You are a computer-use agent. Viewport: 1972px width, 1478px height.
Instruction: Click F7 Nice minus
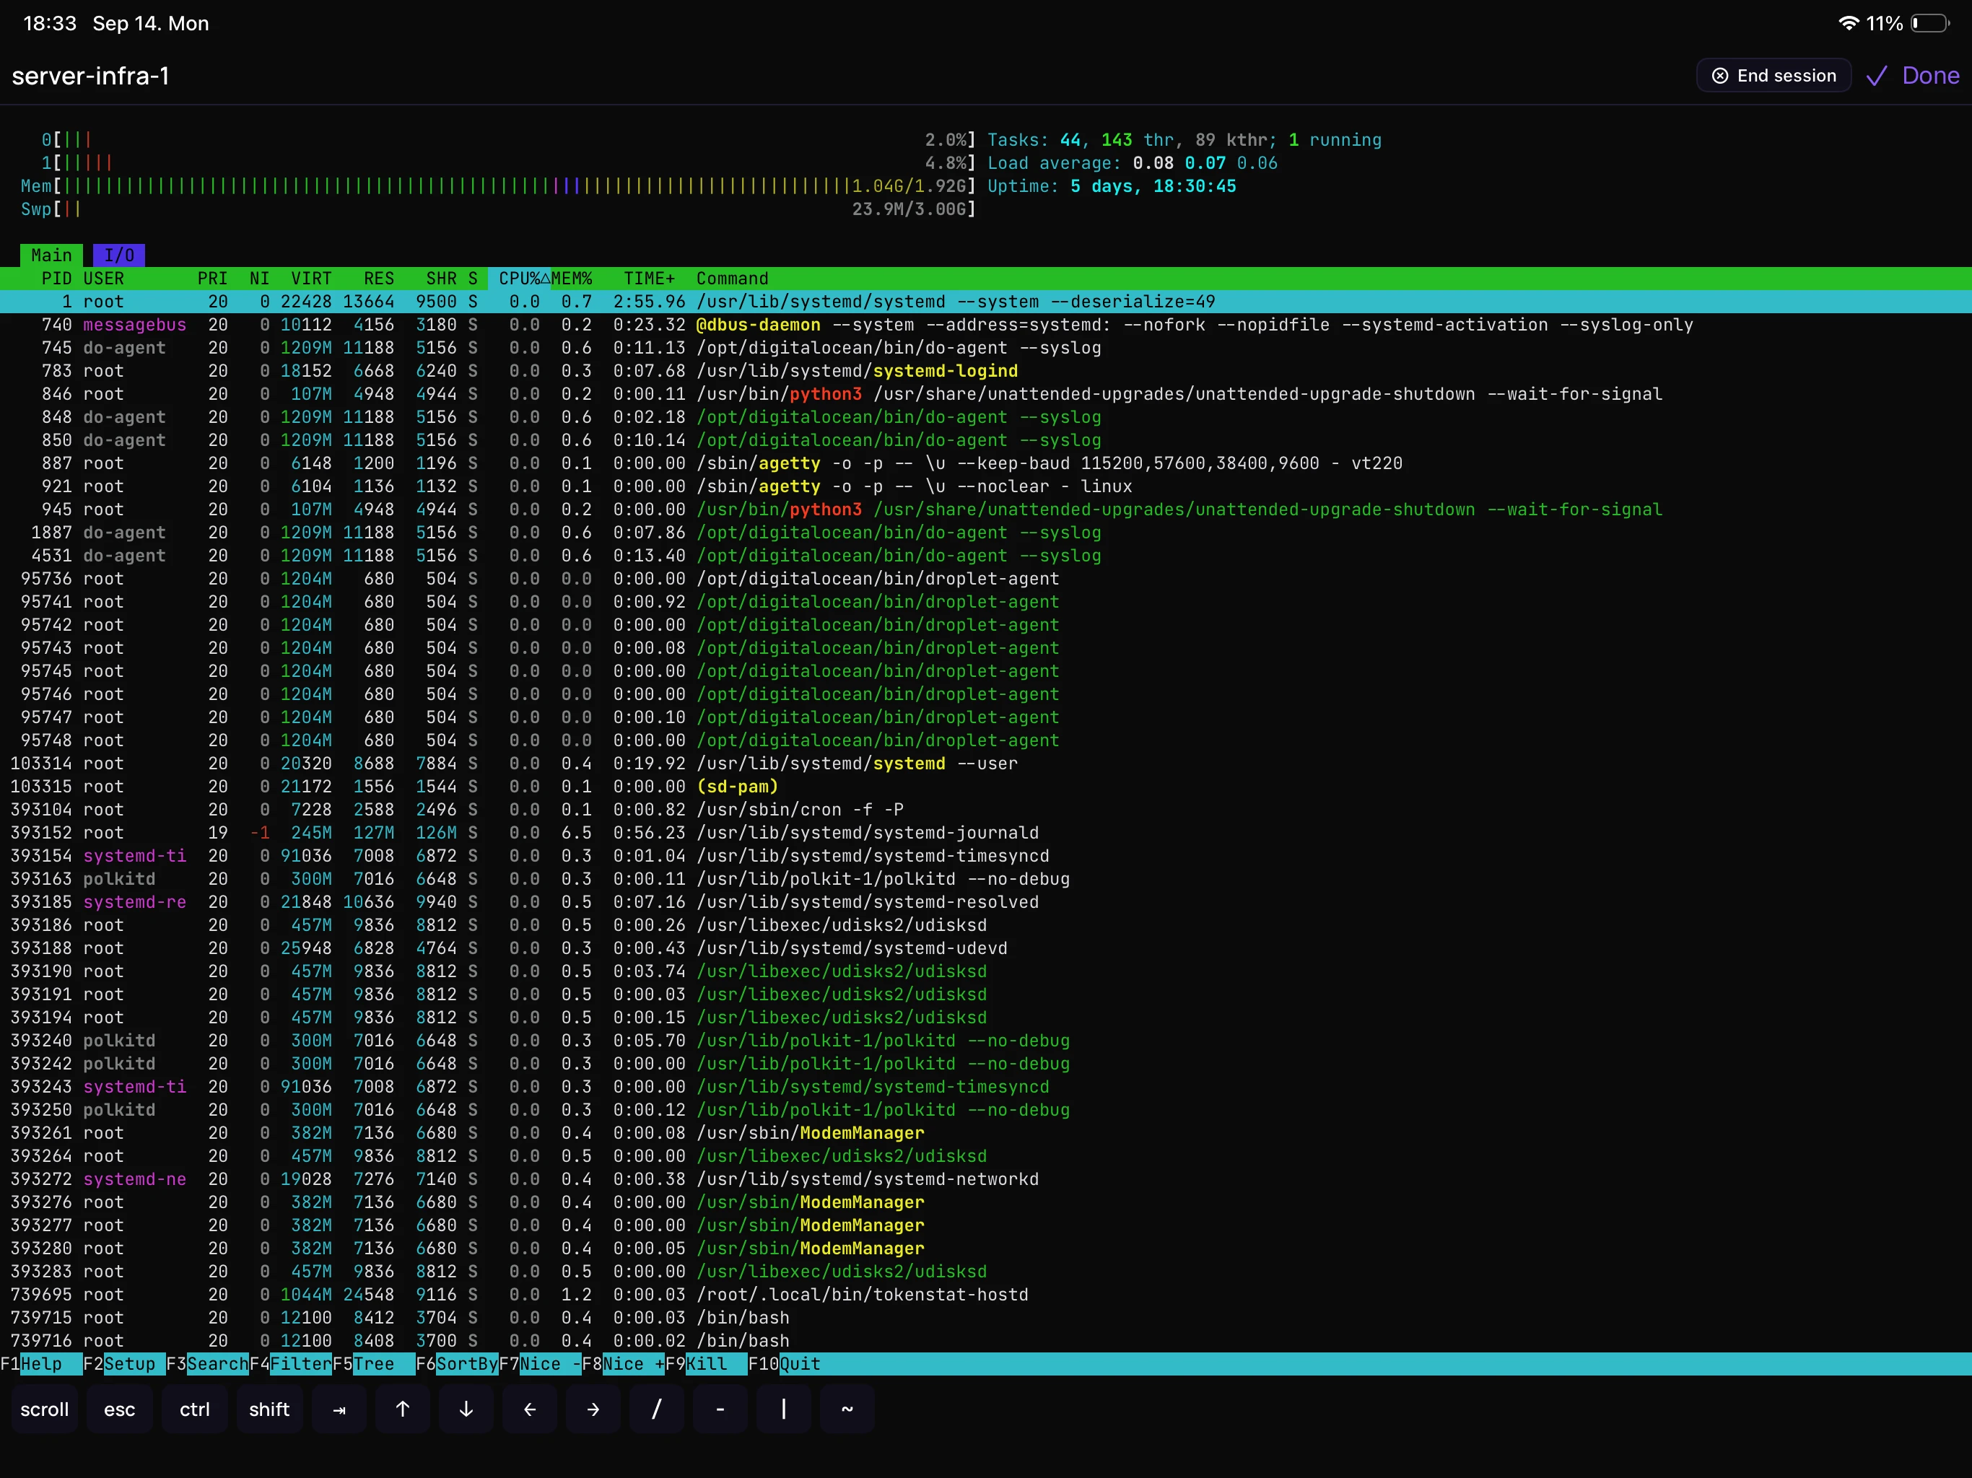pyautogui.click(x=540, y=1364)
